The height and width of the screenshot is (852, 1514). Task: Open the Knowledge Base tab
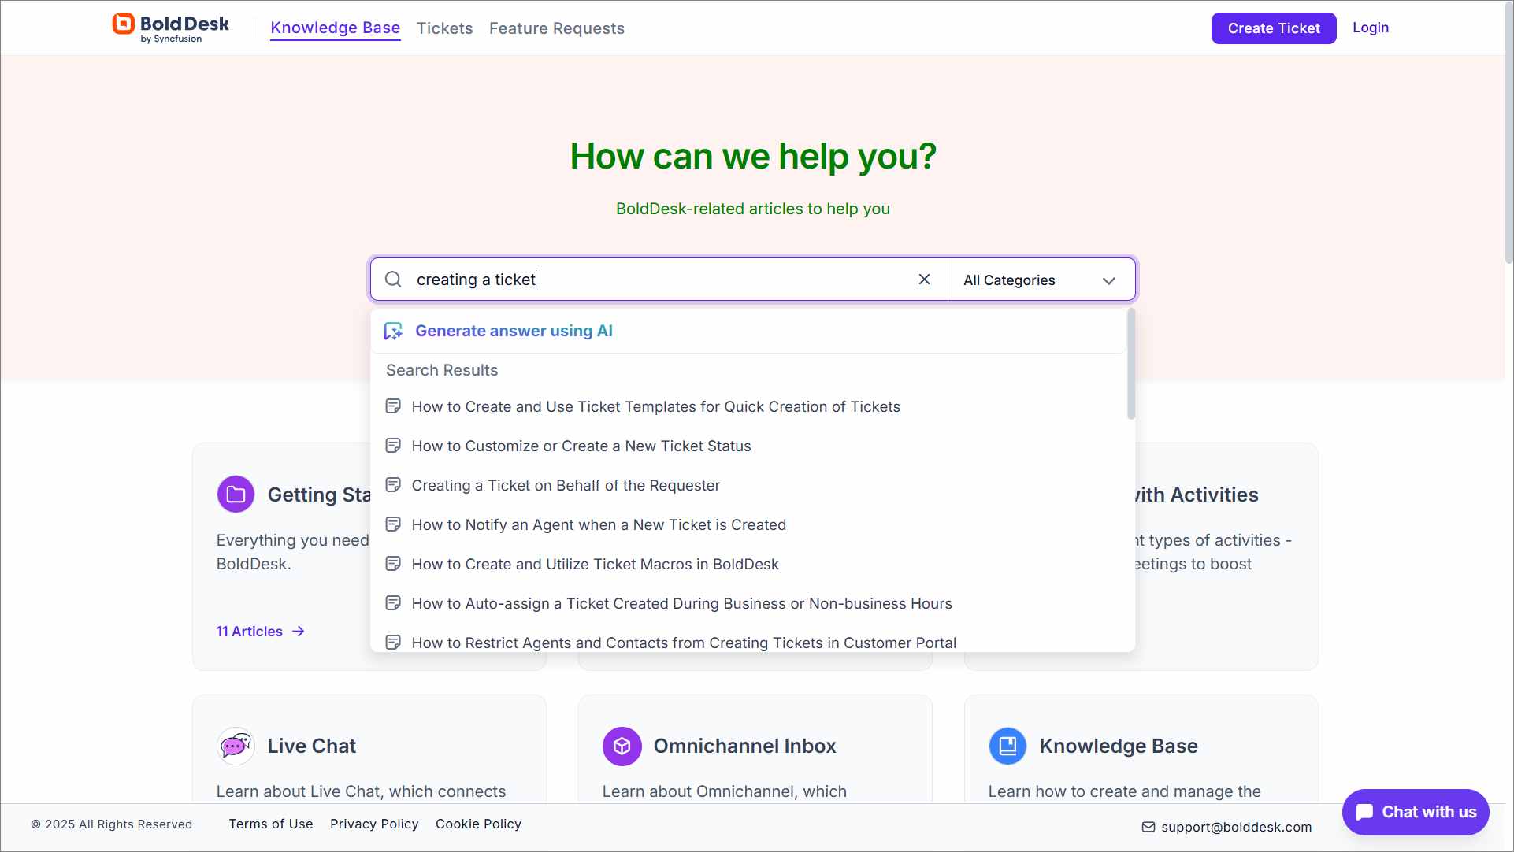[x=335, y=28]
